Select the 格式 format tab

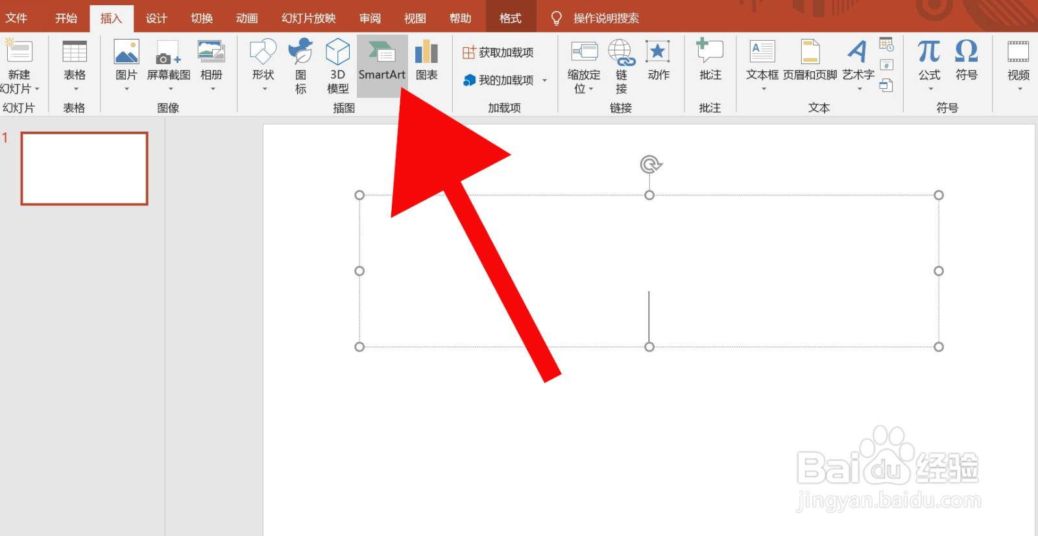[511, 18]
